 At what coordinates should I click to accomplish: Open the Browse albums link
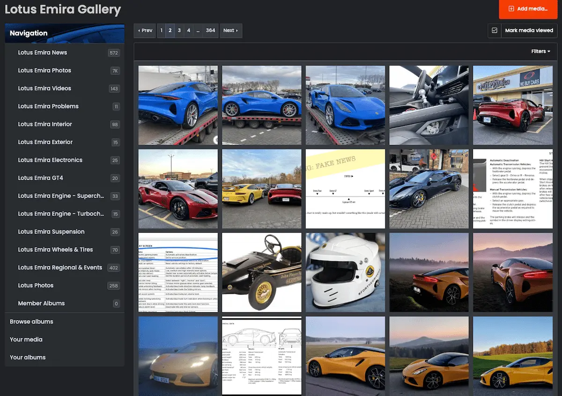[31, 322]
